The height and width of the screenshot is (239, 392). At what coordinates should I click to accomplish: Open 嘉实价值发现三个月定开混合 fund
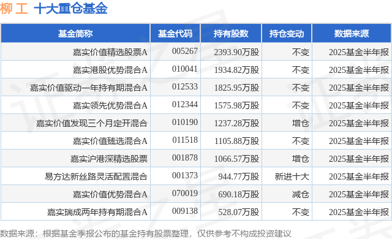pyautogui.click(x=92, y=123)
